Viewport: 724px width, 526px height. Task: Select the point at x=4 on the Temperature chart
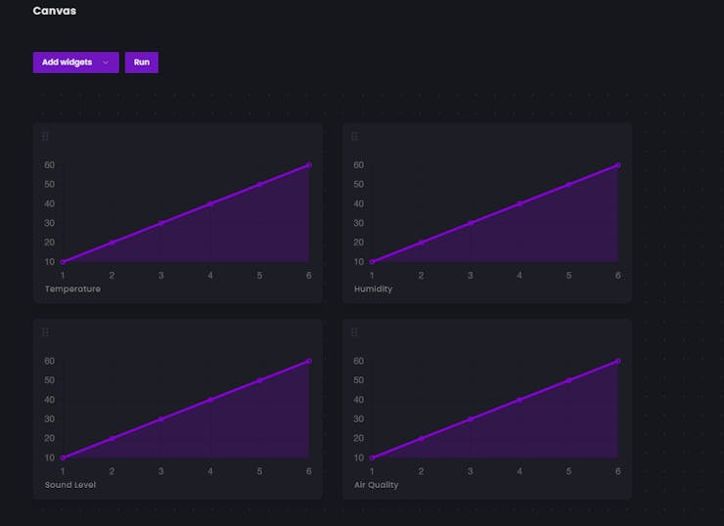point(210,204)
